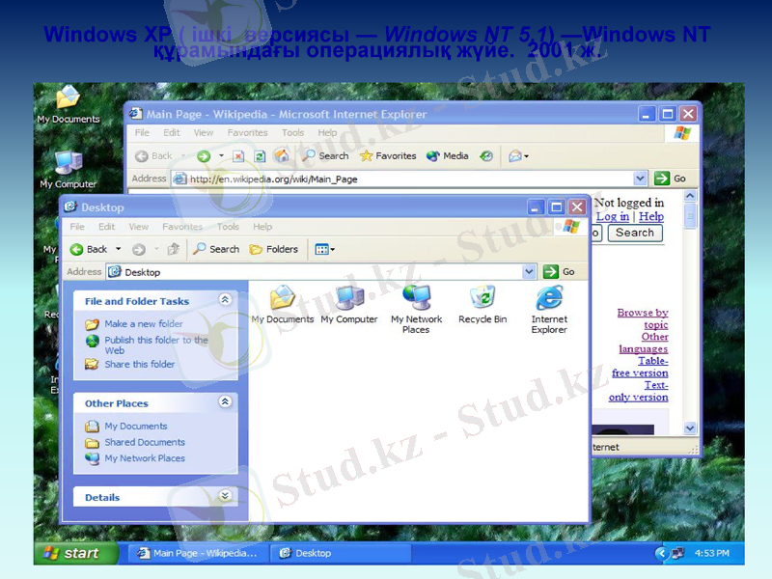Screen dimensions: 772x579
Task: Open Internet Explorer icon in Desktop folder
Action: coord(549,299)
